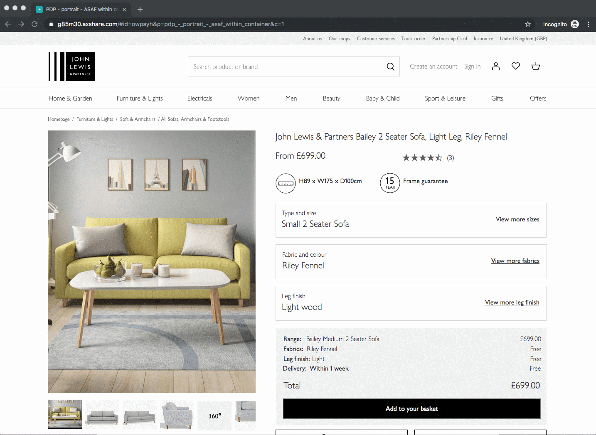Open Sport & Leisure menu

(x=445, y=98)
